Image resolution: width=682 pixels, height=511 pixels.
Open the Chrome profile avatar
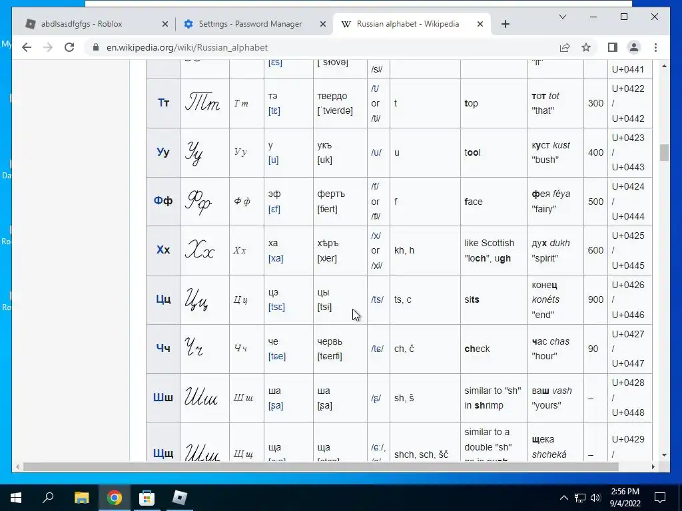[x=634, y=47]
